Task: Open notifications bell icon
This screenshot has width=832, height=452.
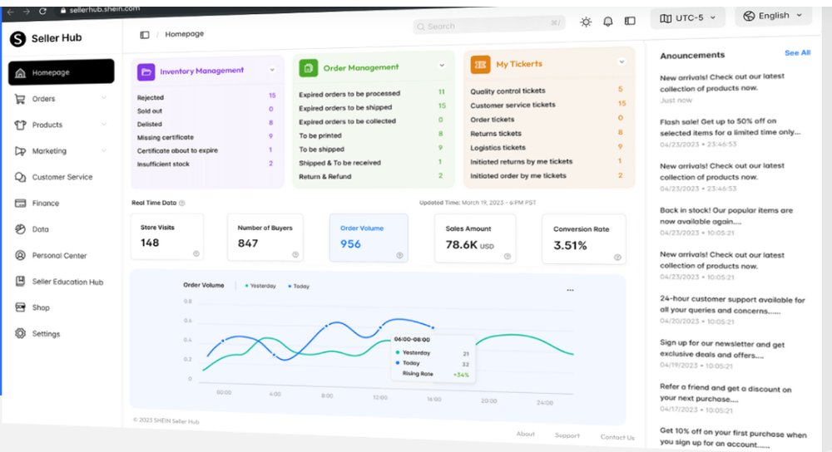Action: tap(608, 22)
